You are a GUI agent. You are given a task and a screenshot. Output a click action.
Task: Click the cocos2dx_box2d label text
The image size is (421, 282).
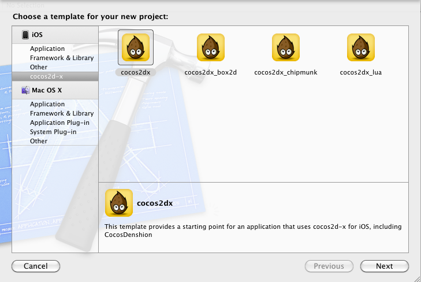[x=211, y=72]
